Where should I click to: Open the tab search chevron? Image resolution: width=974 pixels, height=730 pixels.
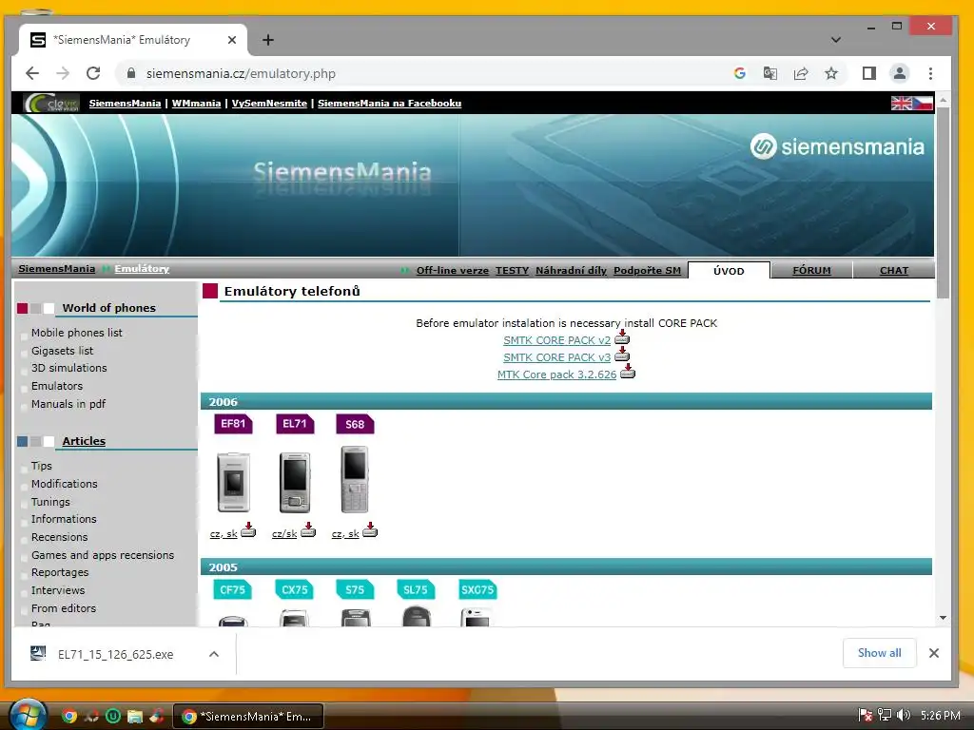(836, 40)
